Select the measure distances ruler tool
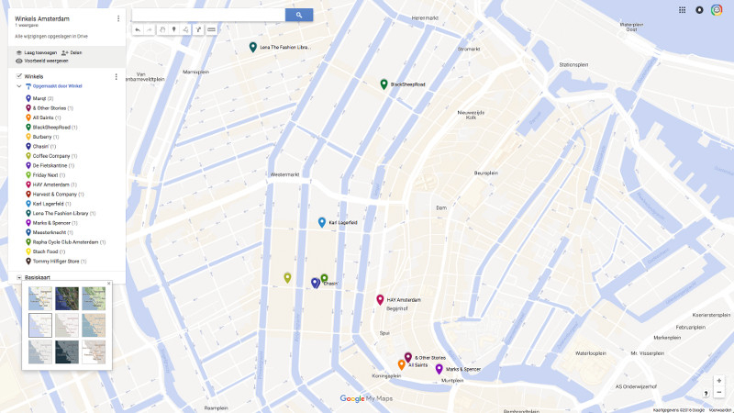Screen dimensions: 734x413 coord(212,30)
